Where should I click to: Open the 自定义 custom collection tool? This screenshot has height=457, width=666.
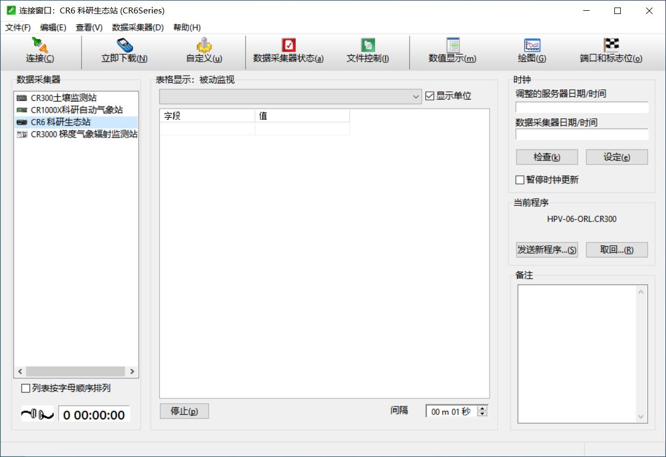(204, 46)
